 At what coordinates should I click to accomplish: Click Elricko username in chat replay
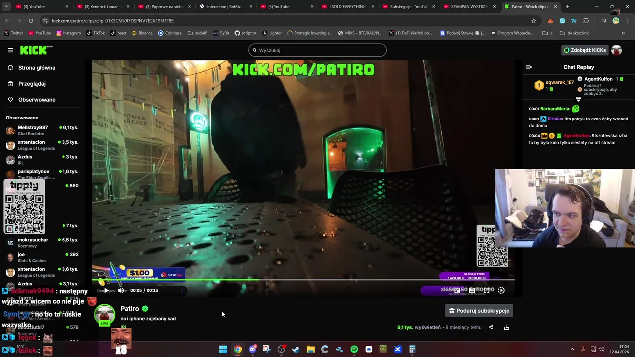[x=554, y=119]
